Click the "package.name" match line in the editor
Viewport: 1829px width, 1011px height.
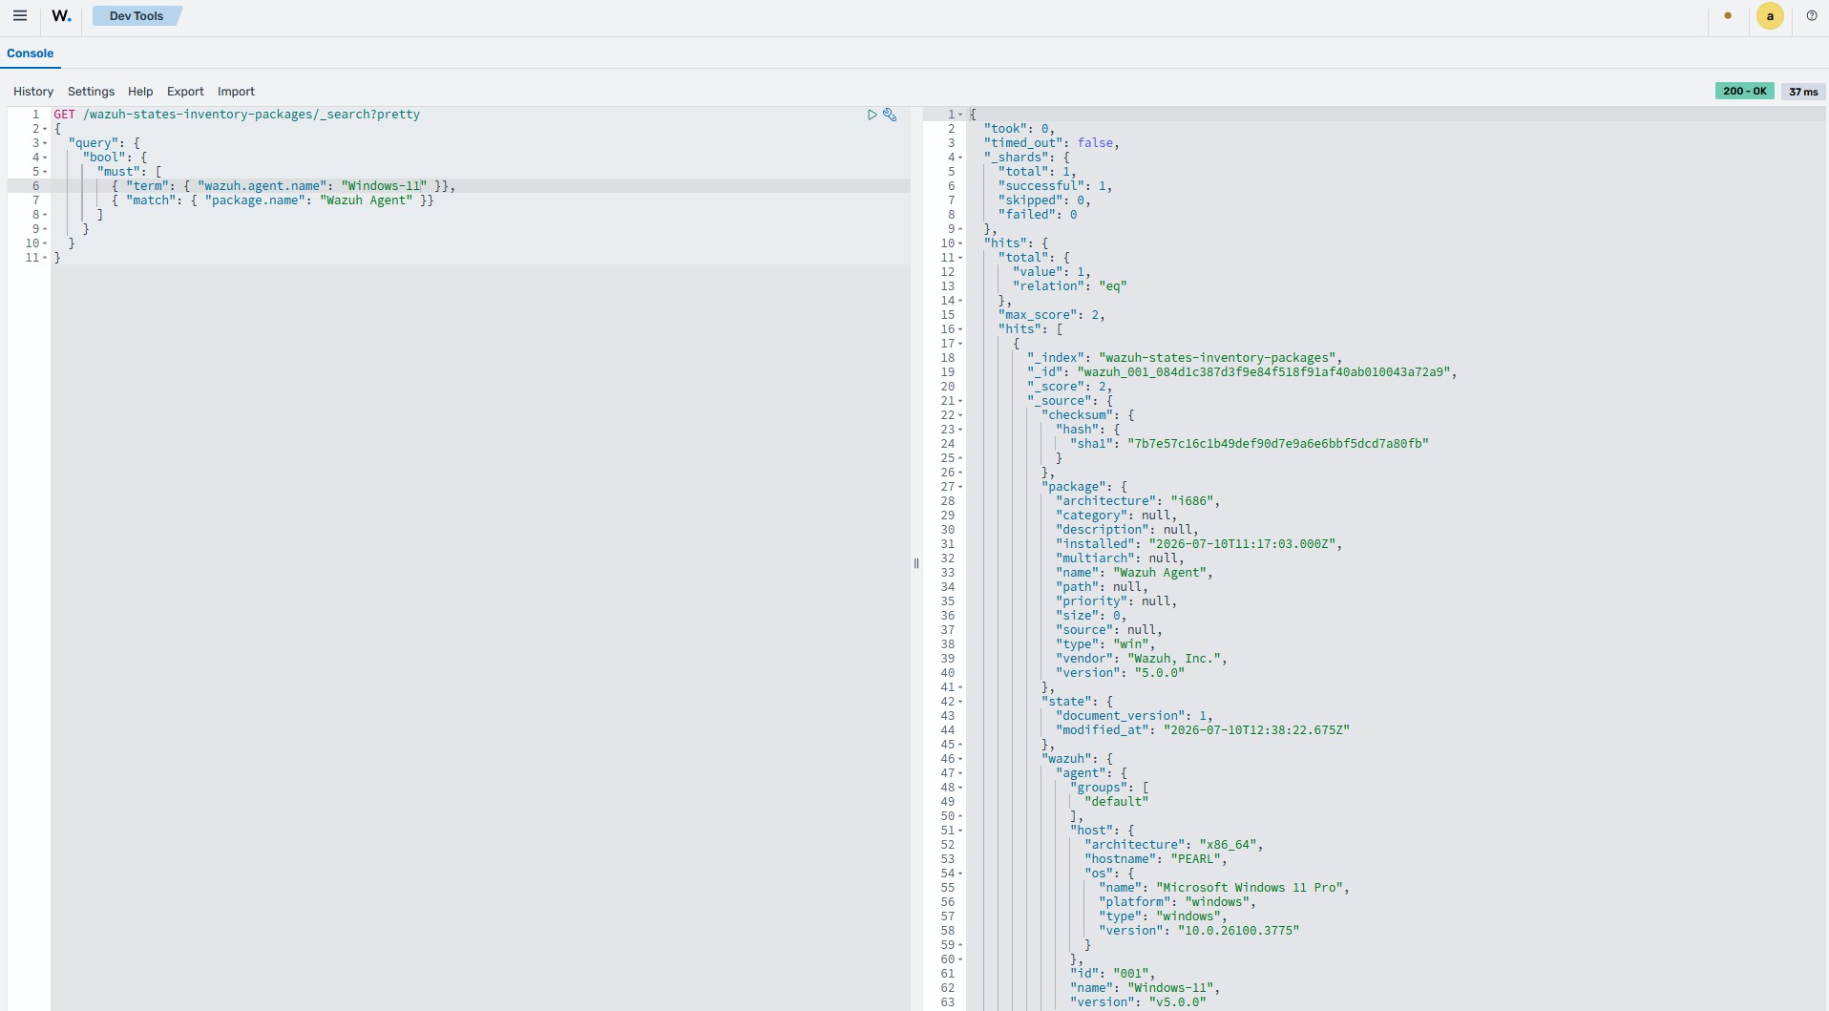272,200
